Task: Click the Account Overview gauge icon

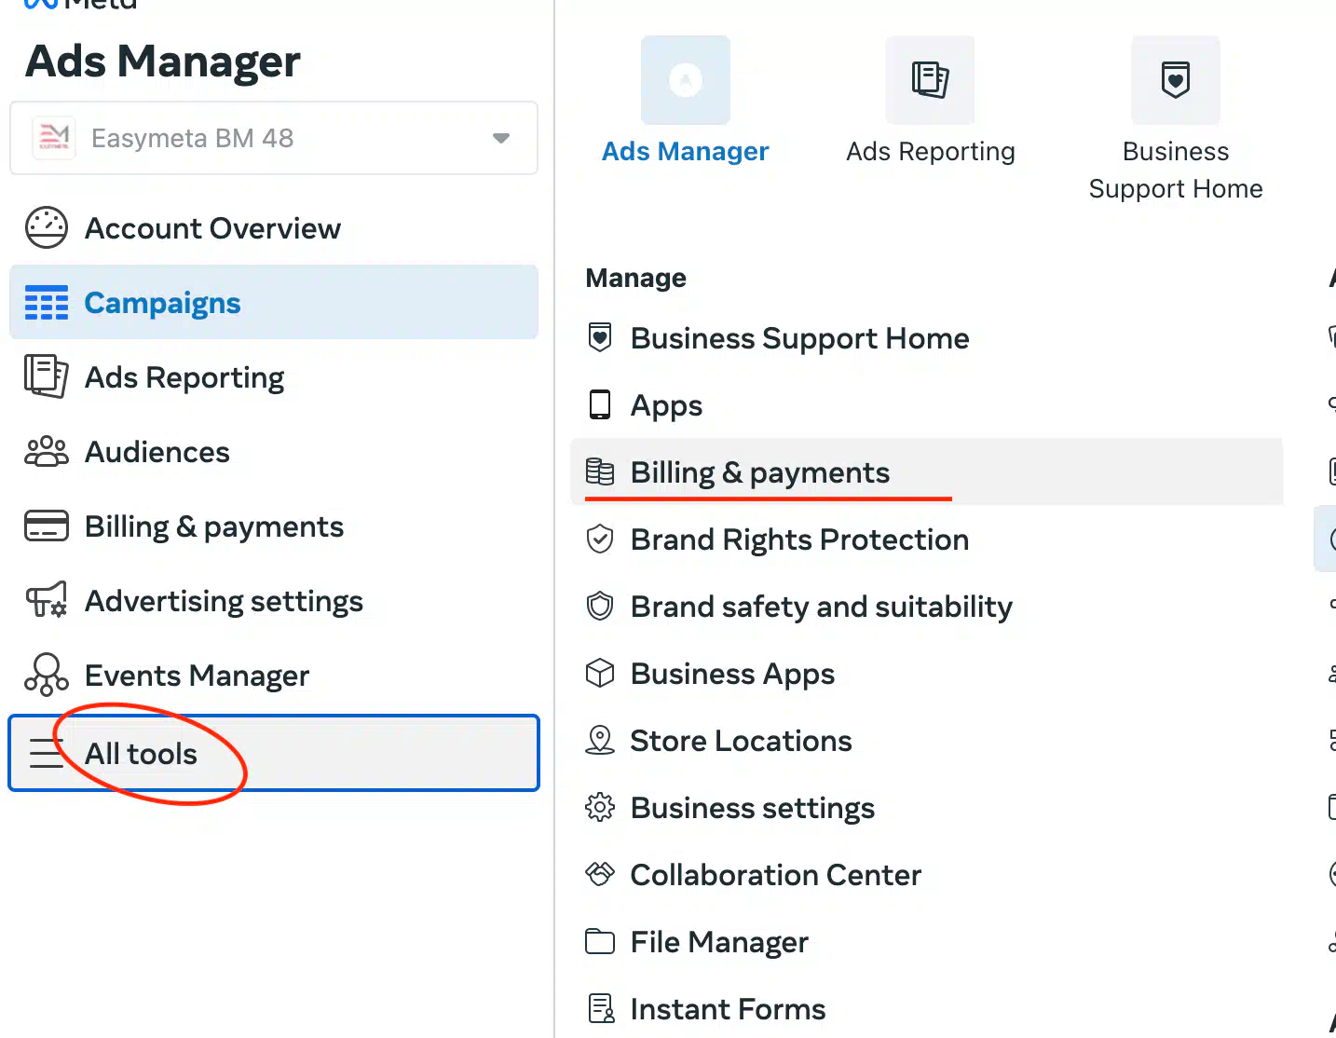Action: coord(47,228)
